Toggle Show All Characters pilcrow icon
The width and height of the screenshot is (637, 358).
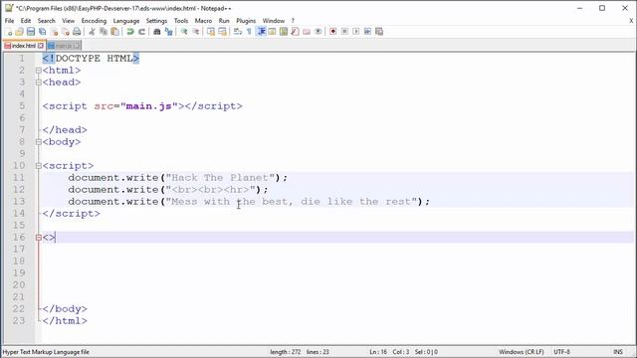click(249, 32)
